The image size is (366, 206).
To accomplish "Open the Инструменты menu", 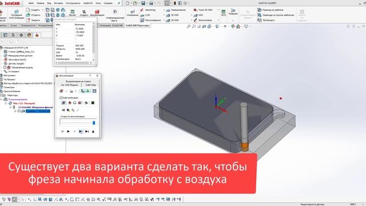I will coord(73,3).
